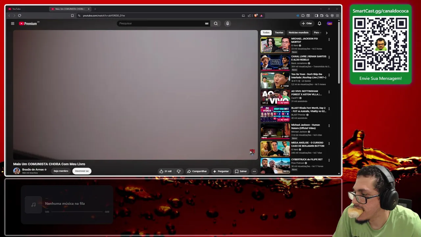Screen dimensions: 421x237
Task: Click Nenhuma música na fila text
Action: [x=65, y=203]
